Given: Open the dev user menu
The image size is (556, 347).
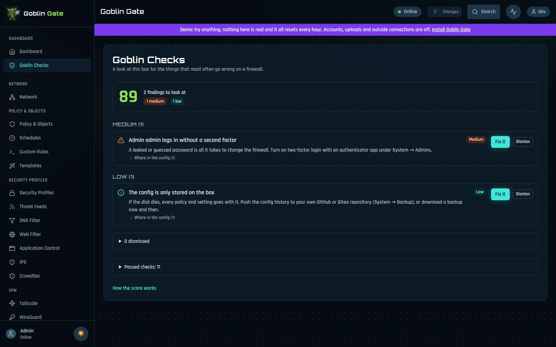Looking at the screenshot, I should point(538,12).
